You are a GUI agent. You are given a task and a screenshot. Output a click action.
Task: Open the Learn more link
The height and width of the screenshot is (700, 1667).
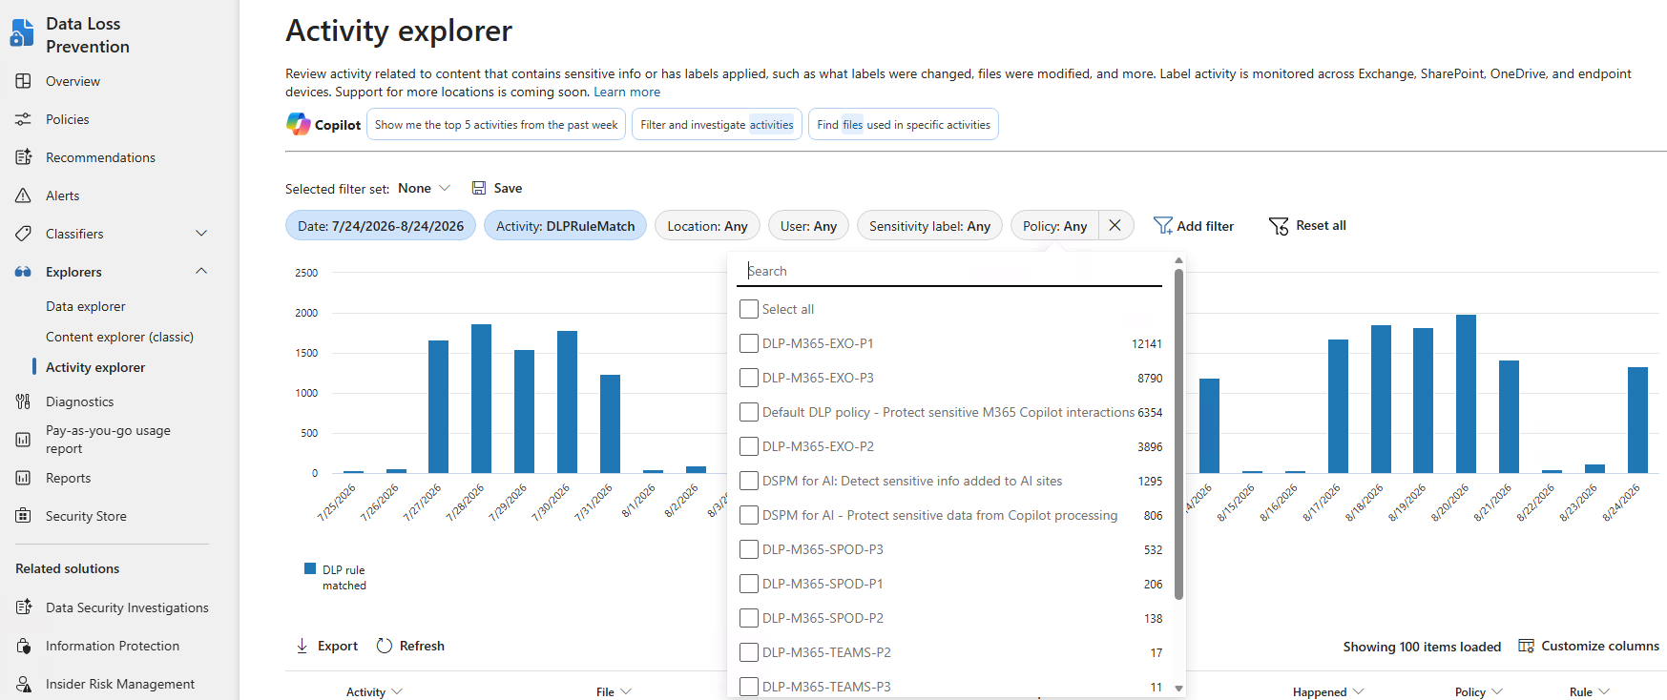click(x=627, y=92)
